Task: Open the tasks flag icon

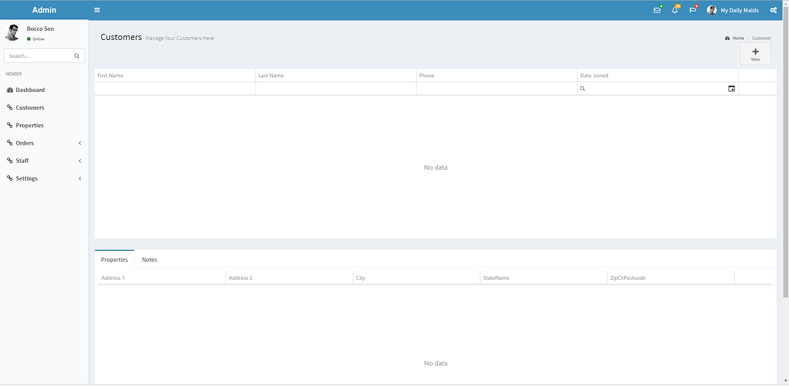Action: coord(692,10)
